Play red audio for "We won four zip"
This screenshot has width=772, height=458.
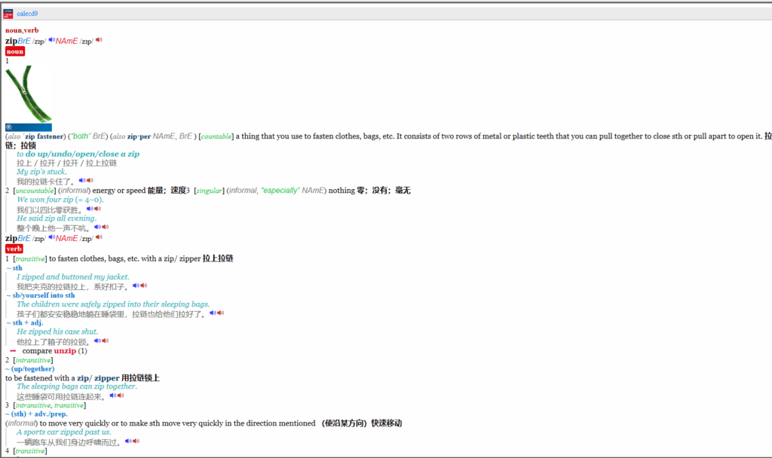[97, 209]
